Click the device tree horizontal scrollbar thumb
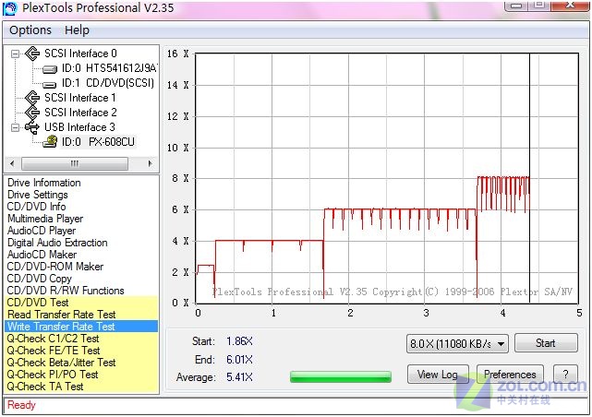 click(x=75, y=163)
